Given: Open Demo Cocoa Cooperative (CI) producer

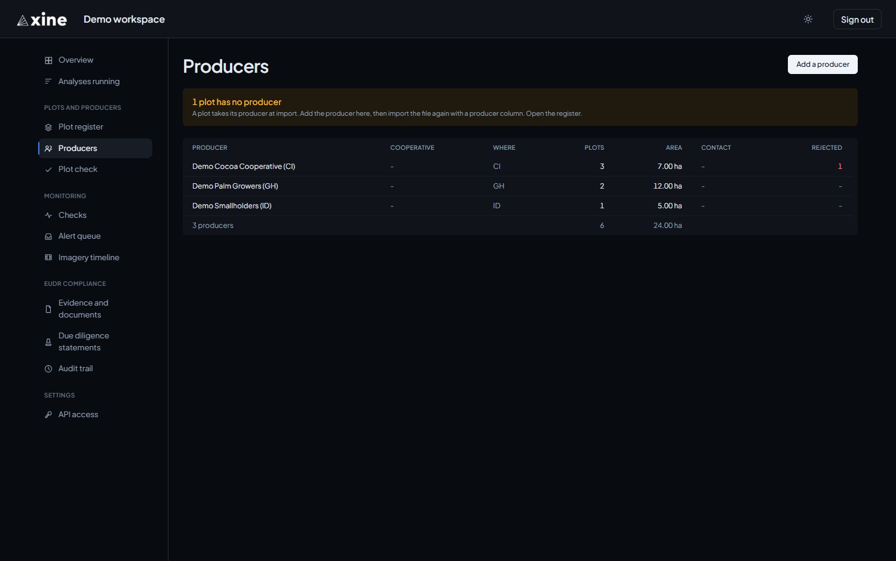Looking at the screenshot, I should pos(244,167).
